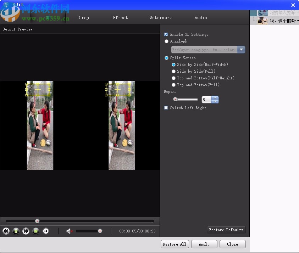
Task: Click the fast-forward playback icon
Action: (x=26, y=231)
